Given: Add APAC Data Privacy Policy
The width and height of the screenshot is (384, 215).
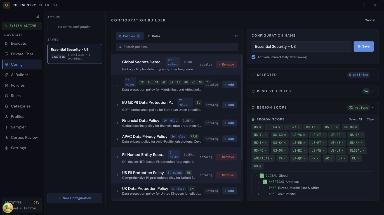Looking at the screenshot, I should pos(229,139).
